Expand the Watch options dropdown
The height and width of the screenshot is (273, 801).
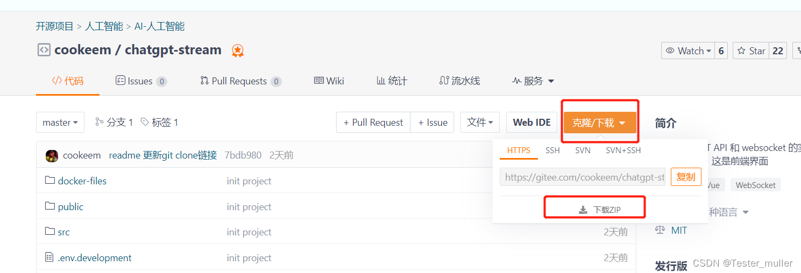(688, 51)
